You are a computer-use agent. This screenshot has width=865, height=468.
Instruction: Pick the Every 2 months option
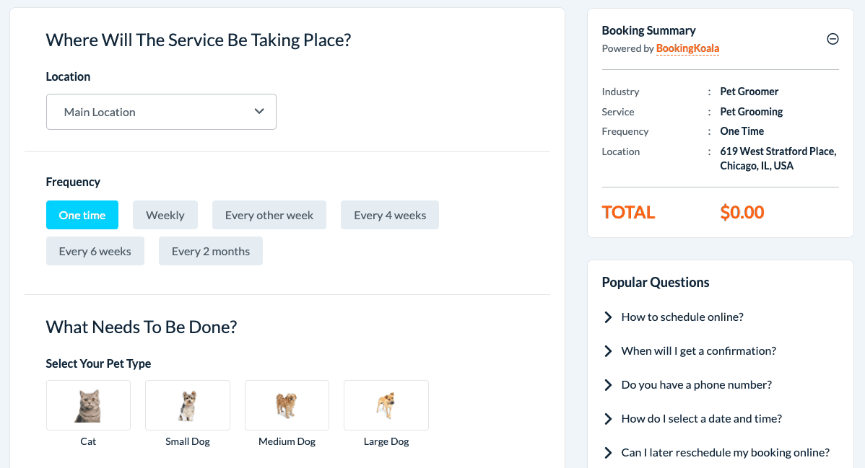click(x=211, y=251)
